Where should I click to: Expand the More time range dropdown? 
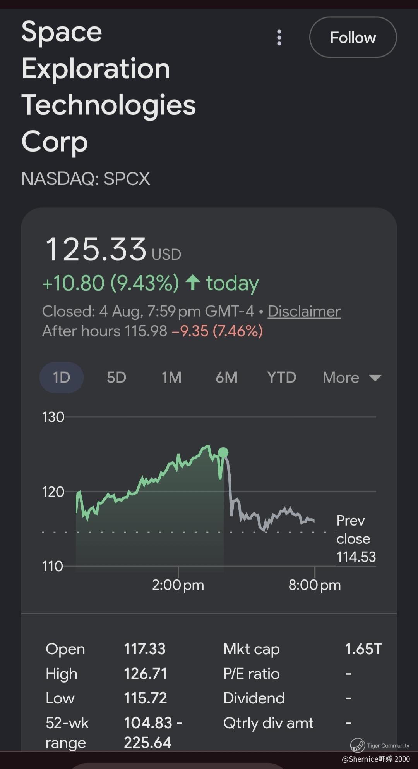tap(352, 378)
